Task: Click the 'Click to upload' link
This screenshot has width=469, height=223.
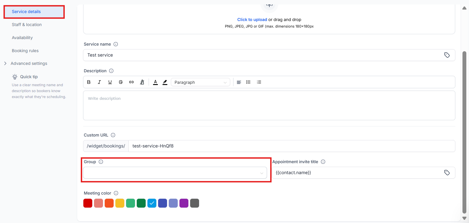Action: click(252, 20)
